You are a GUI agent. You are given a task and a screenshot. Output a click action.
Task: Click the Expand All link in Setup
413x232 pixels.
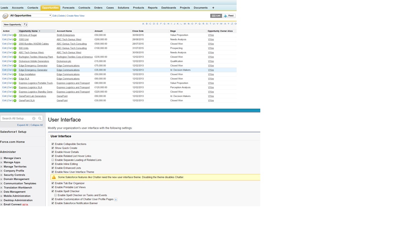[x=23, y=125]
